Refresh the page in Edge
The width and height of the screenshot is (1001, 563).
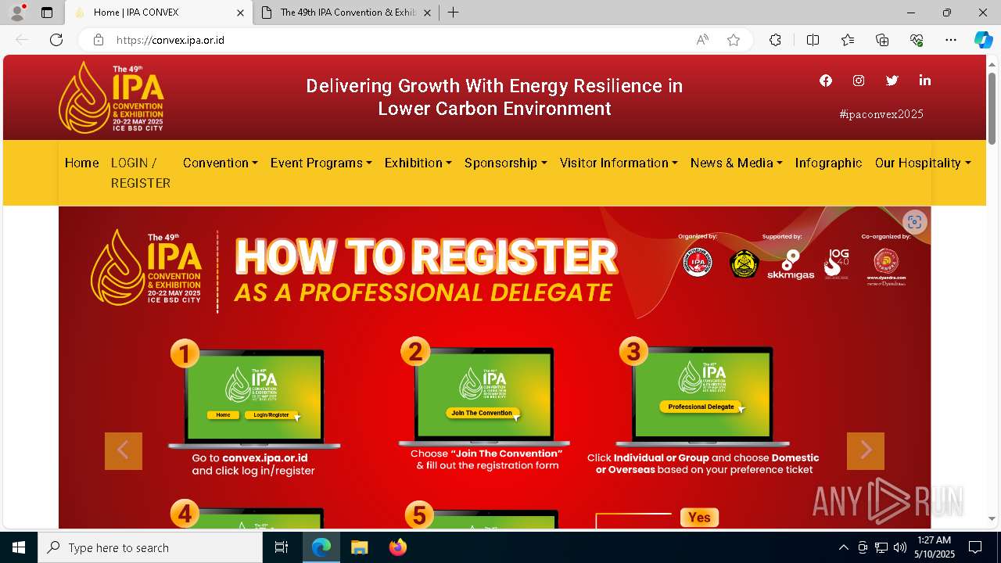tap(56, 40)
